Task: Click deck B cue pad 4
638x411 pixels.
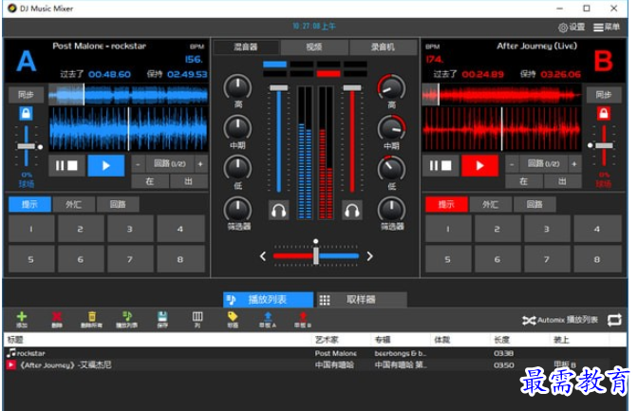Action: pyautogui.click(x=597, y=229)
